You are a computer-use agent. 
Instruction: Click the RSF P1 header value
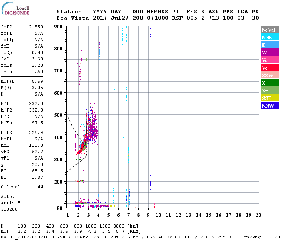[x=177, y=18]
